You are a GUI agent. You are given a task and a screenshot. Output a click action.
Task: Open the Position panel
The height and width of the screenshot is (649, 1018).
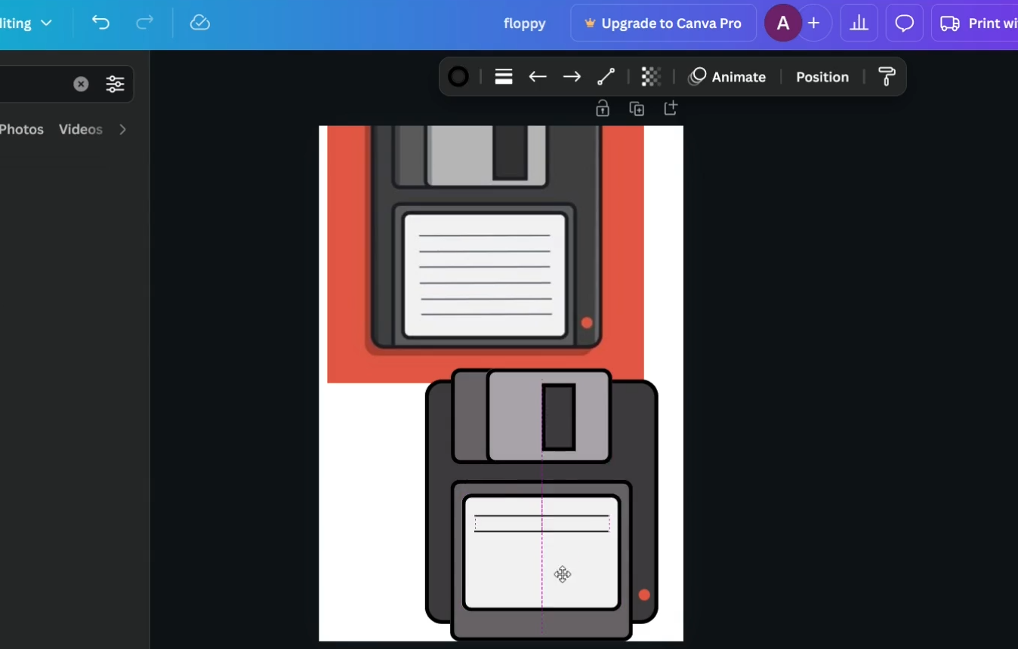tap(822, 76)
